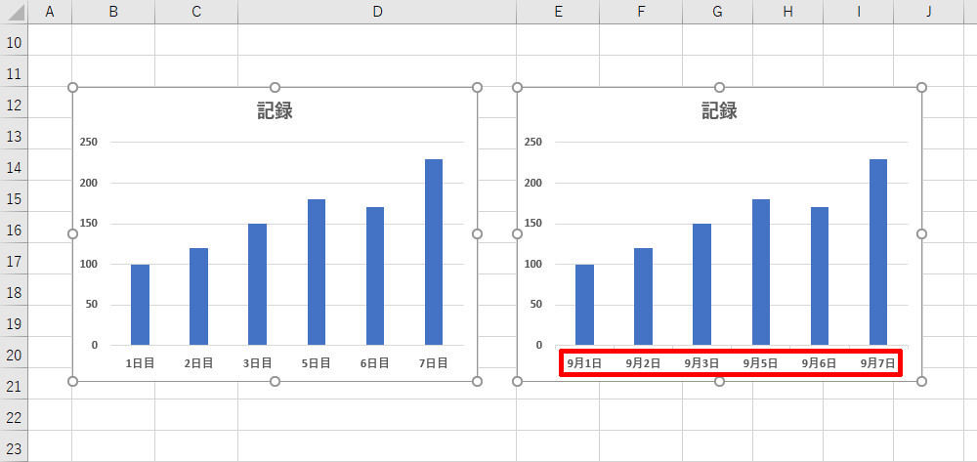Screen dimensions: 977x462
Task: Select column H header
Action: click(x=788, y=12)
